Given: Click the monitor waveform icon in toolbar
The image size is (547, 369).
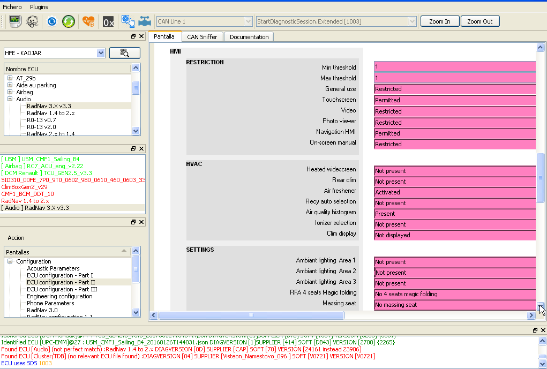Looking at the screenshot, I should click(x=15, y=21).
